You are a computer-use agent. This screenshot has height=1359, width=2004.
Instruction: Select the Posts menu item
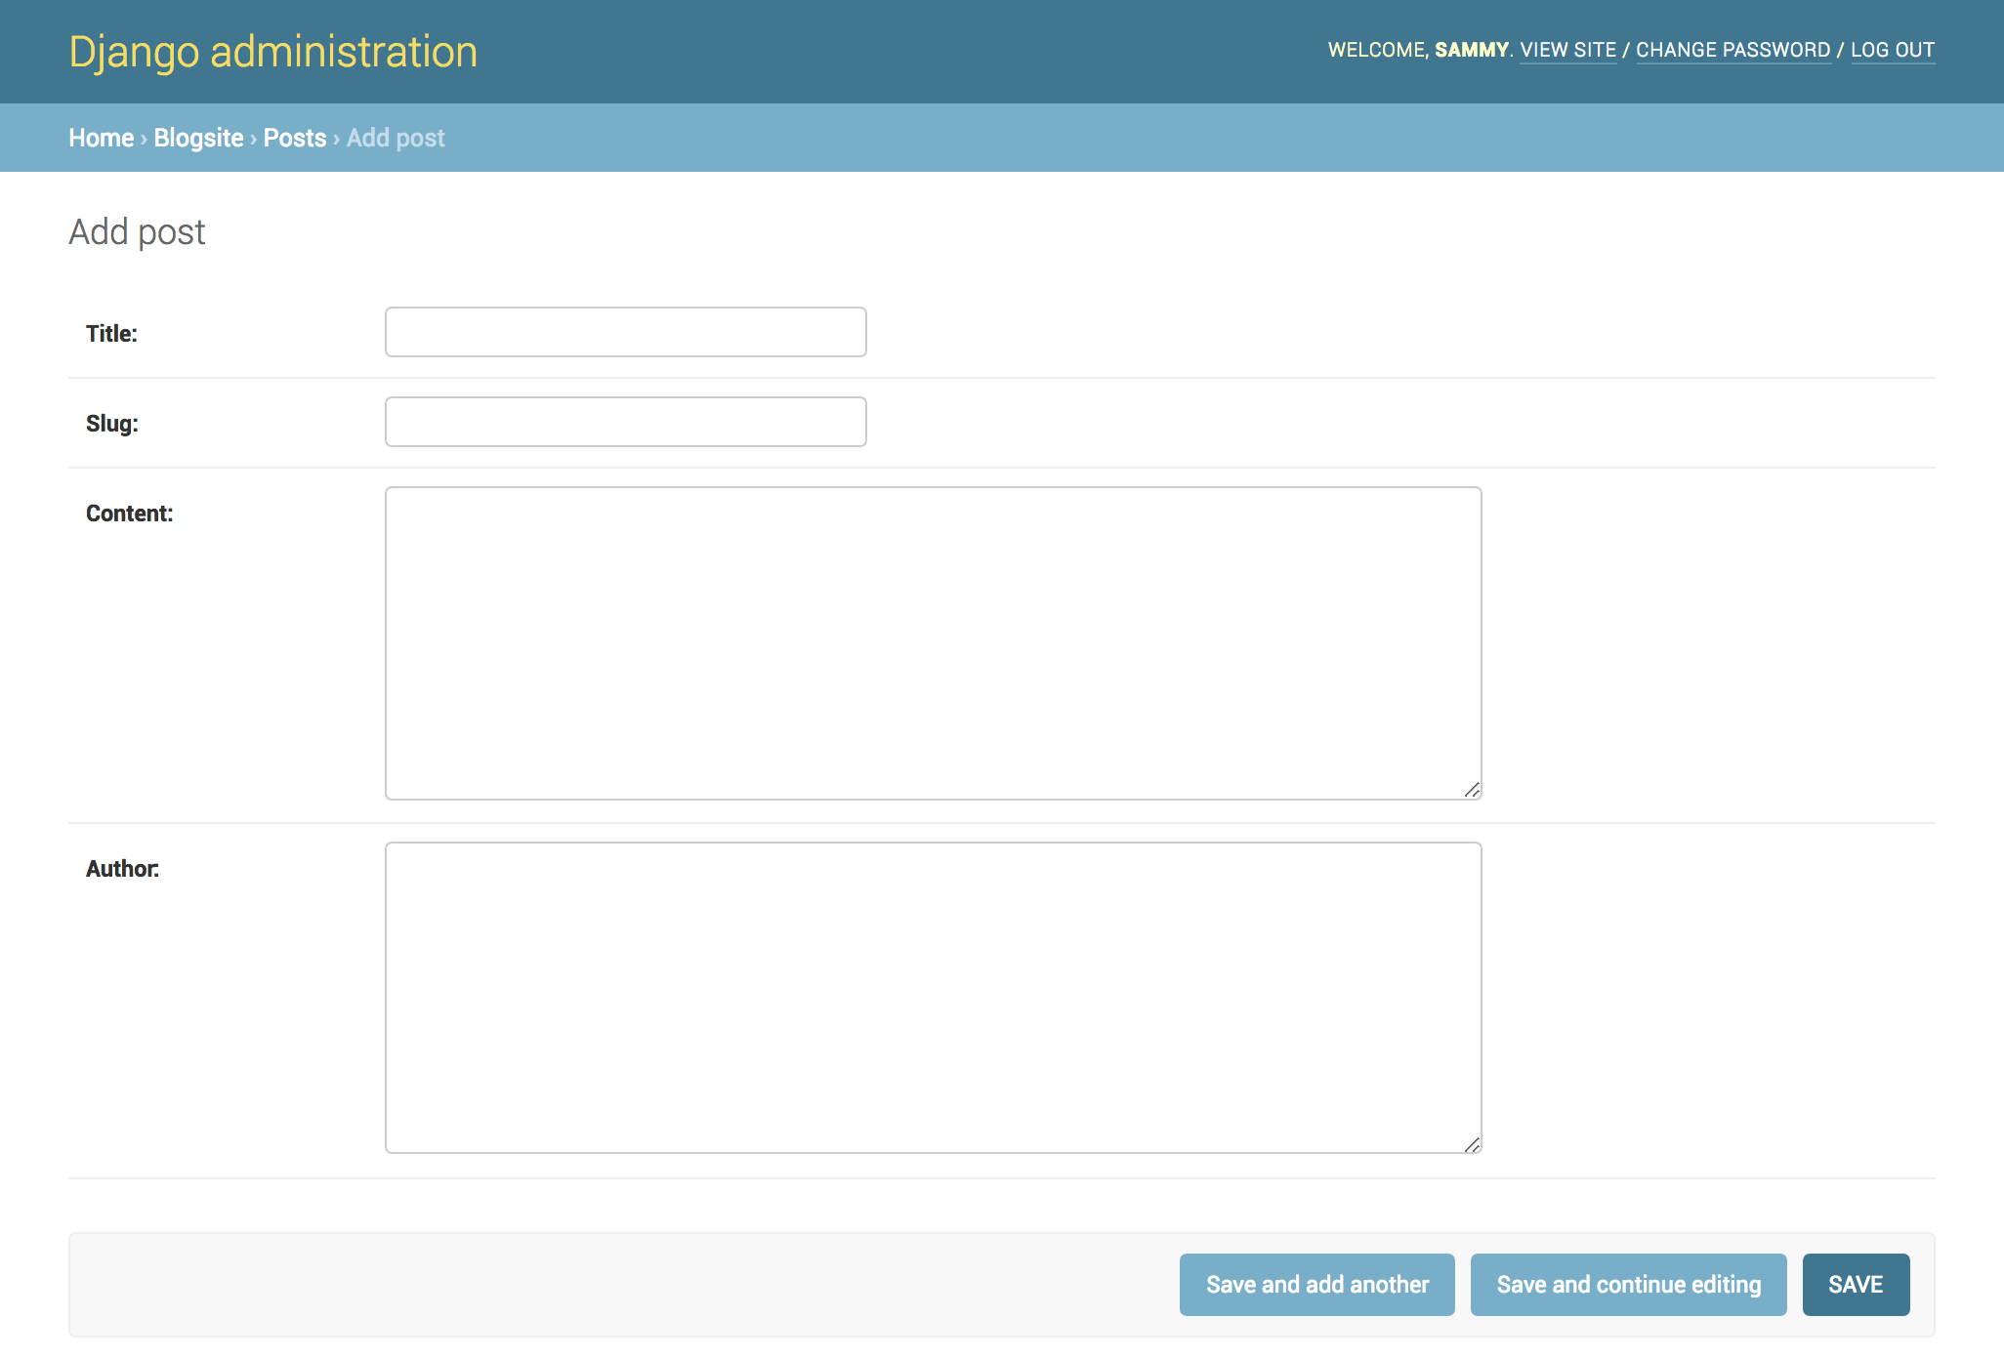pos(294,138)
